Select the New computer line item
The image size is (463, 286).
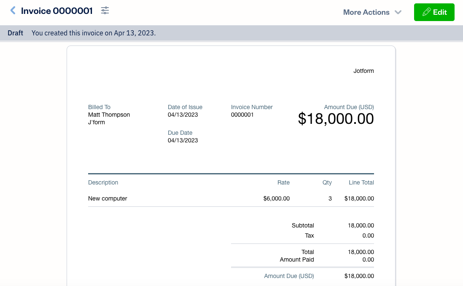[x=108, y=198]
